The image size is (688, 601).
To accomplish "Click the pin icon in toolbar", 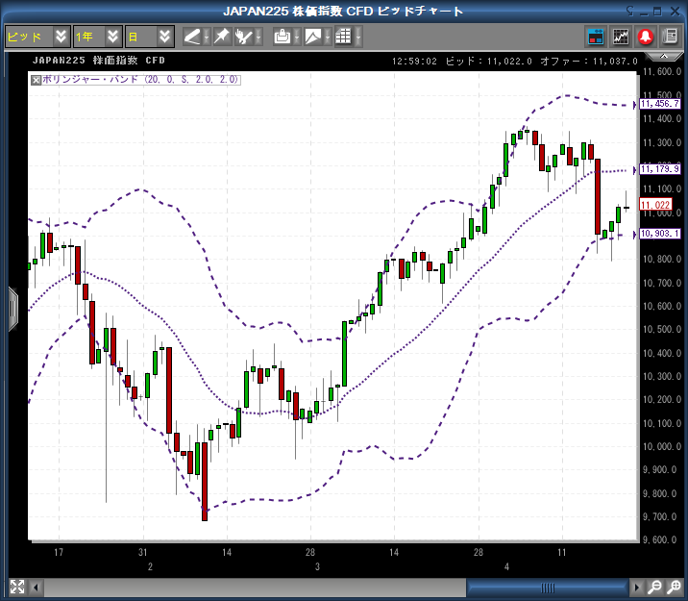I will [221, 37].
